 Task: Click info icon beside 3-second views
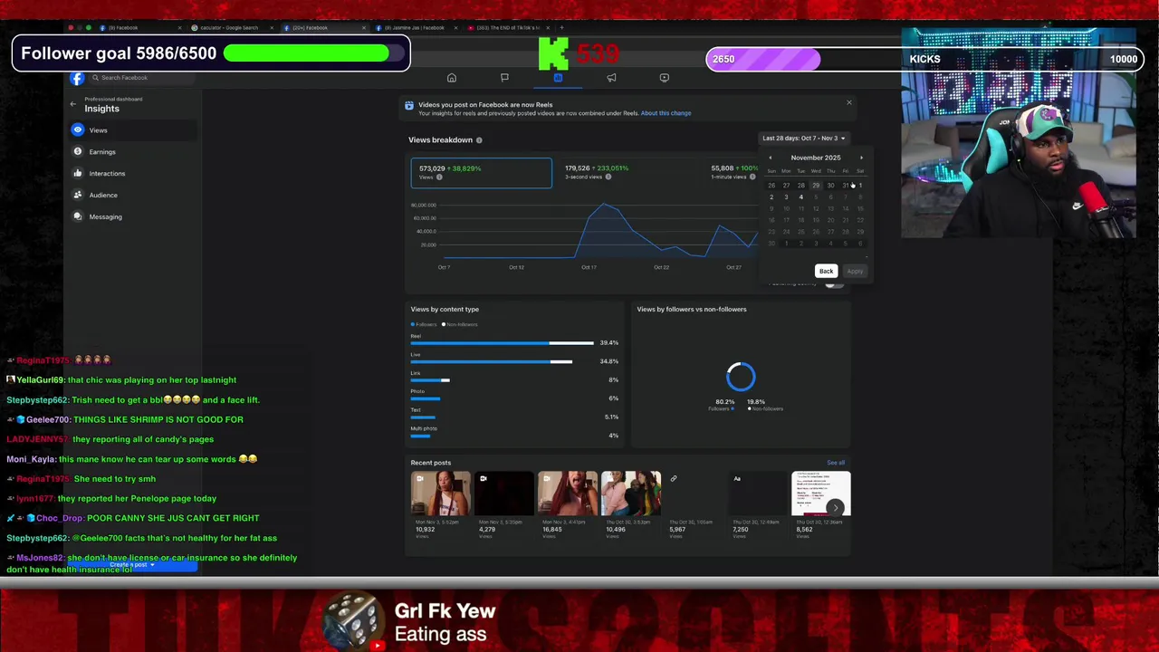608,177
